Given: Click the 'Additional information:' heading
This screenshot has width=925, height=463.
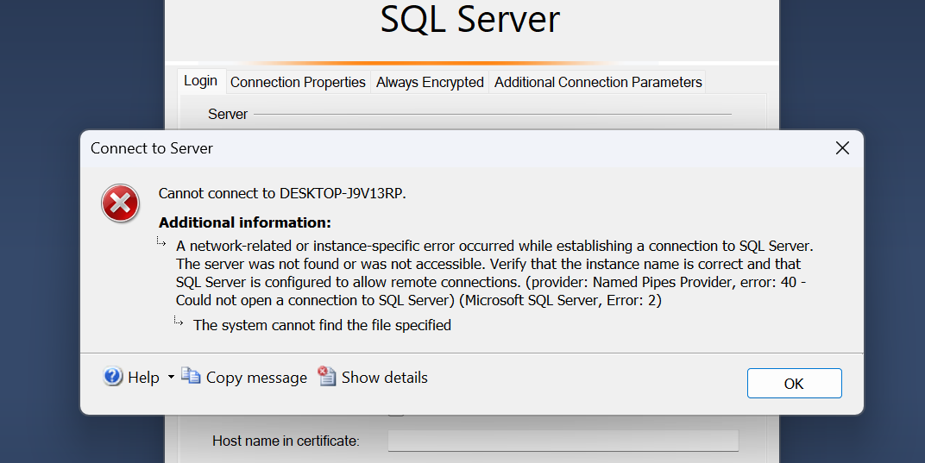Looking at the screenshot, I should [245, 223].
